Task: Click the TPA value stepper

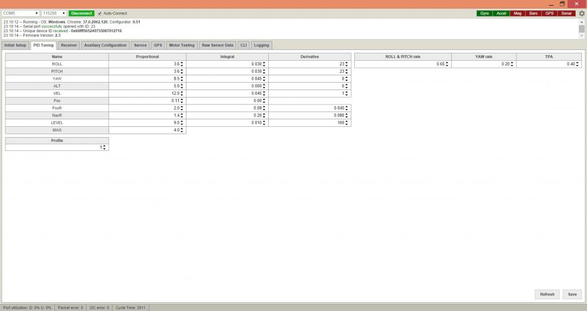Action: (578, 64)
